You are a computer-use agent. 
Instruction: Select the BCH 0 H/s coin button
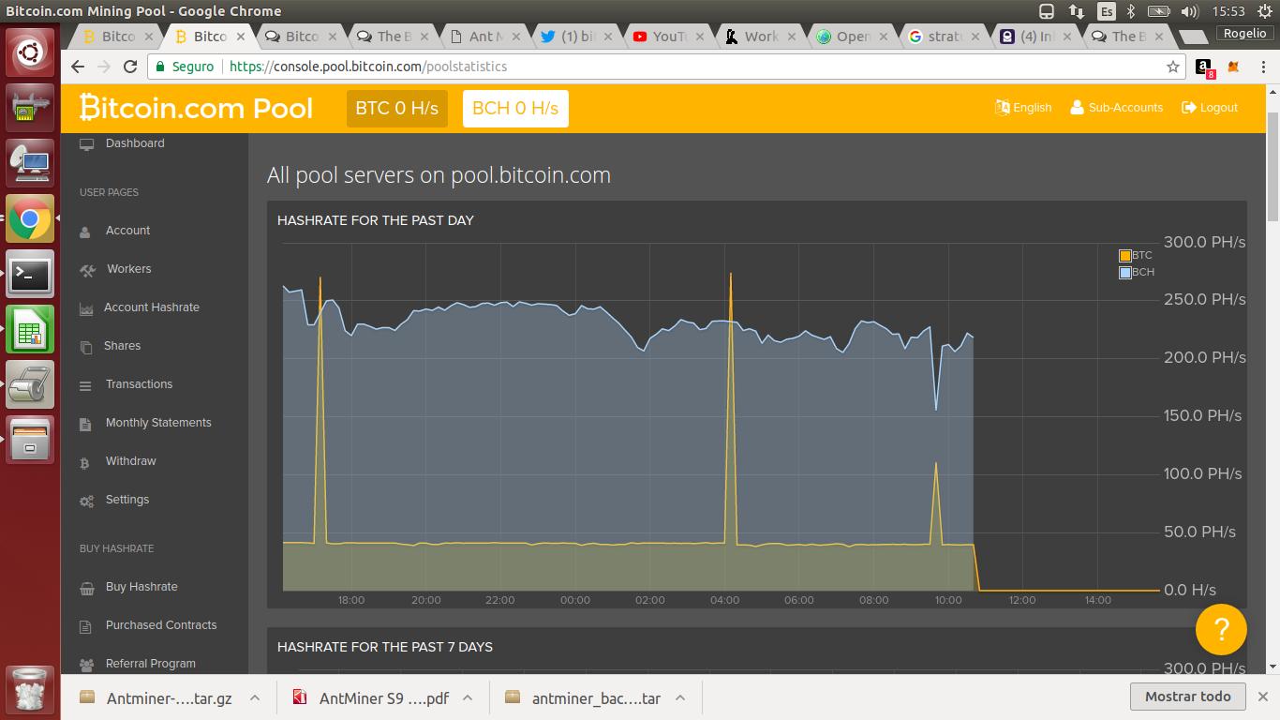pos(515,108)
